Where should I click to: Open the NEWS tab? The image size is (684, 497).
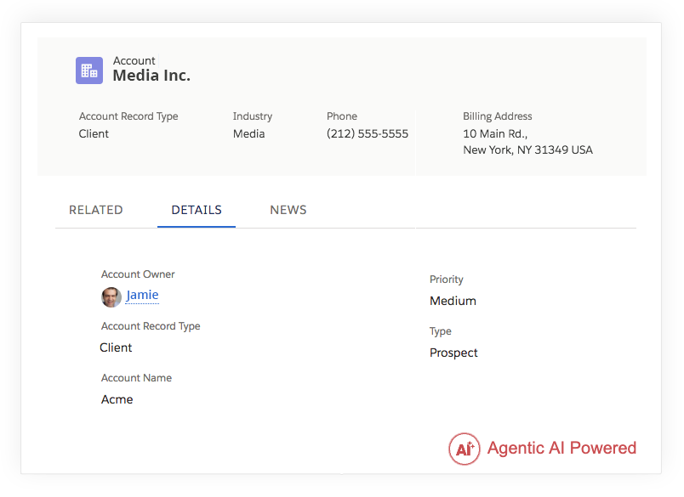pyautogui.click(x=288, y=210)
